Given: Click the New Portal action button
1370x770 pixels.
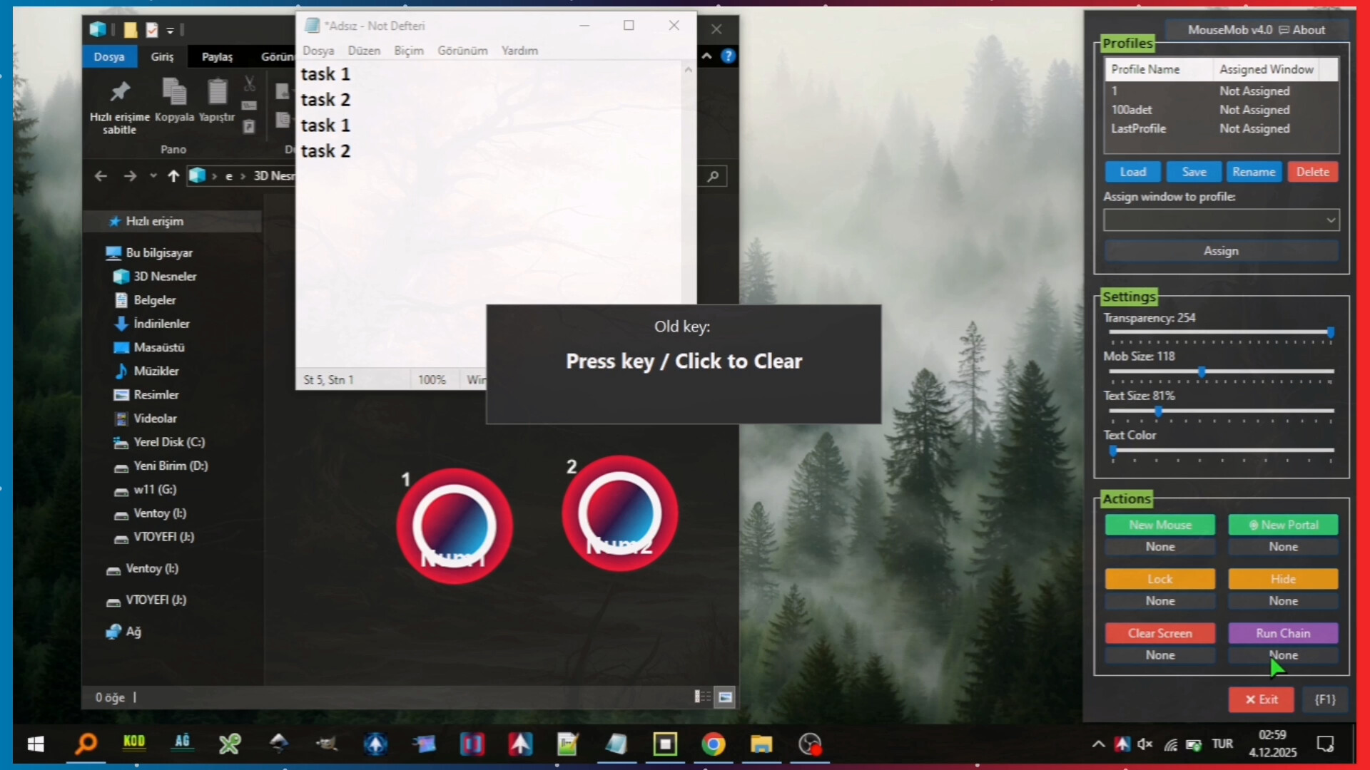Looking at the screenshot, I should (1283, 525).
